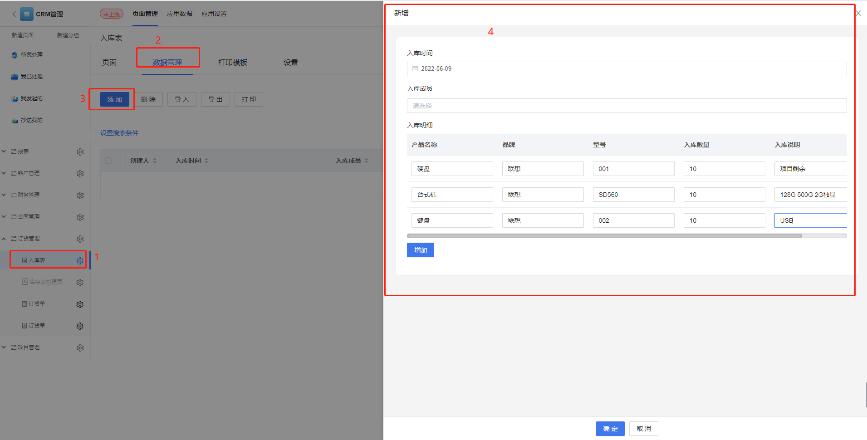Image resolution: width=867 pixels, height=440 pixels.
Task: Expand the 项目管理 group chevron
Action: coord(4,347)
